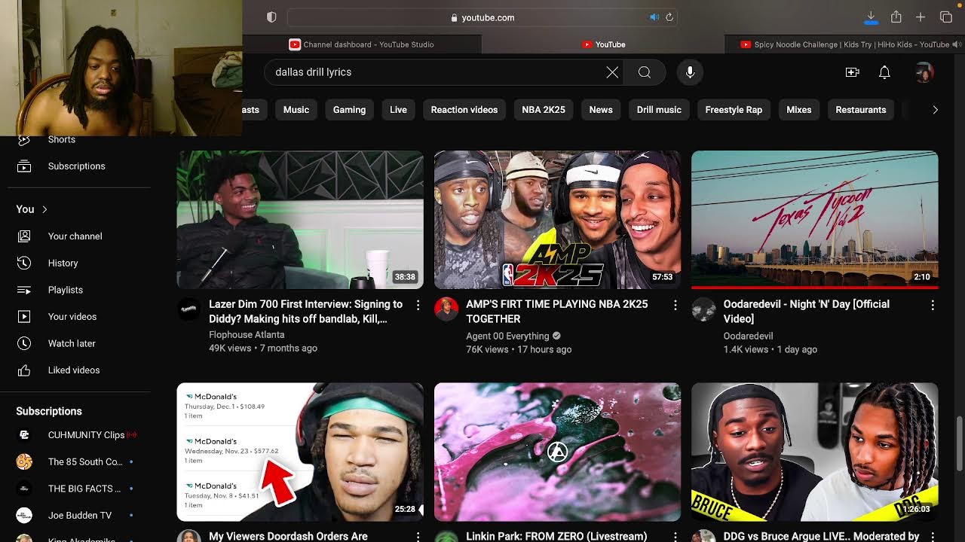
Task: Switch to Channel dashboard YouTube Studio tab
Action: (x=362, y=44)
